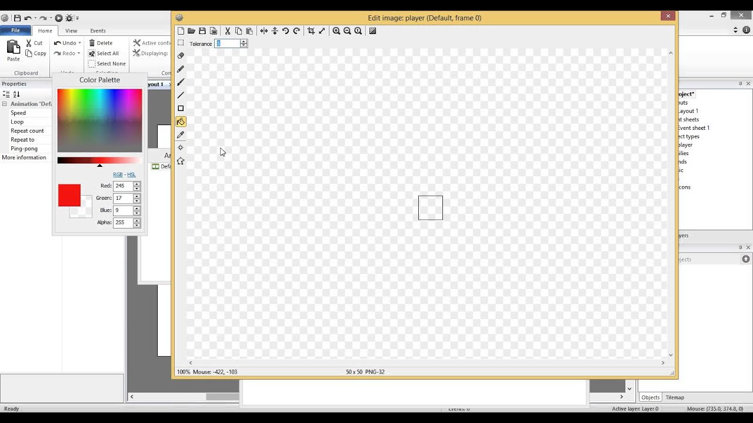Zoom out of the image canvas
Screen dimensions: 753x423
point(347,31)
